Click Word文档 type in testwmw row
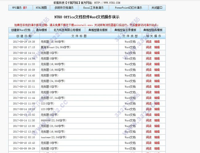200x153 pixels. tap(130, 137)
